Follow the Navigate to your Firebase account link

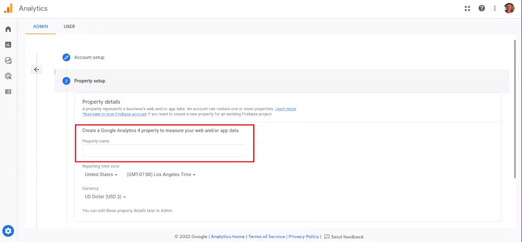tap(114, 114)
